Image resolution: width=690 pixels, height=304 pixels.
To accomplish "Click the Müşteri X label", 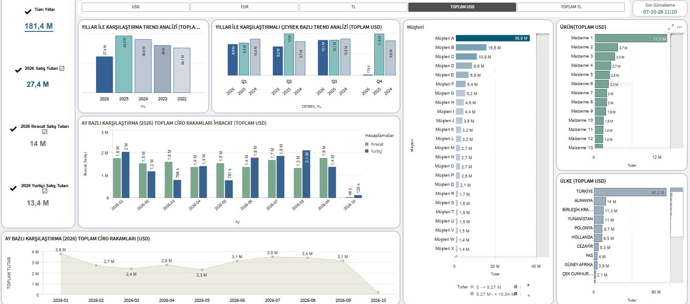I will (445, 249).
